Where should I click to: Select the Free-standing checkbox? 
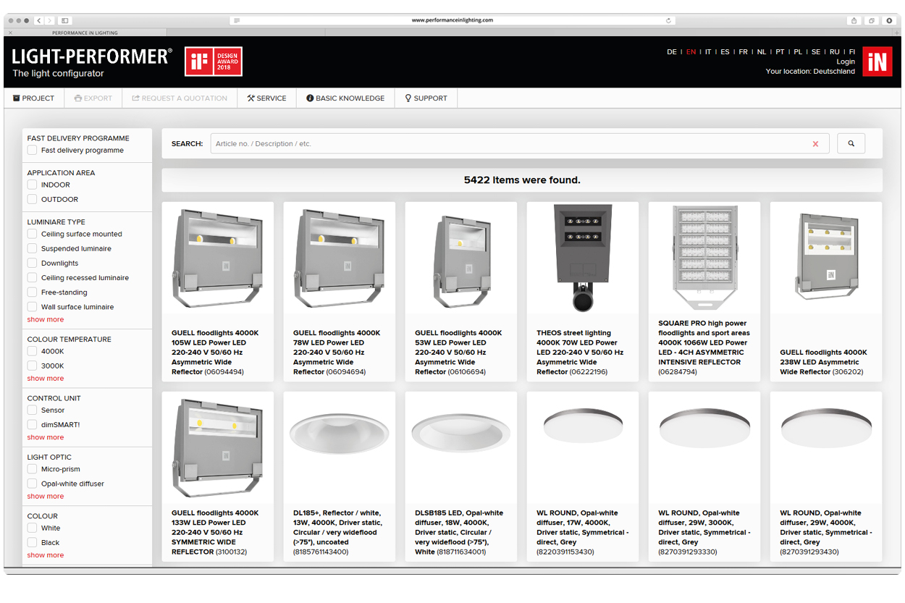tap(32, 292)
